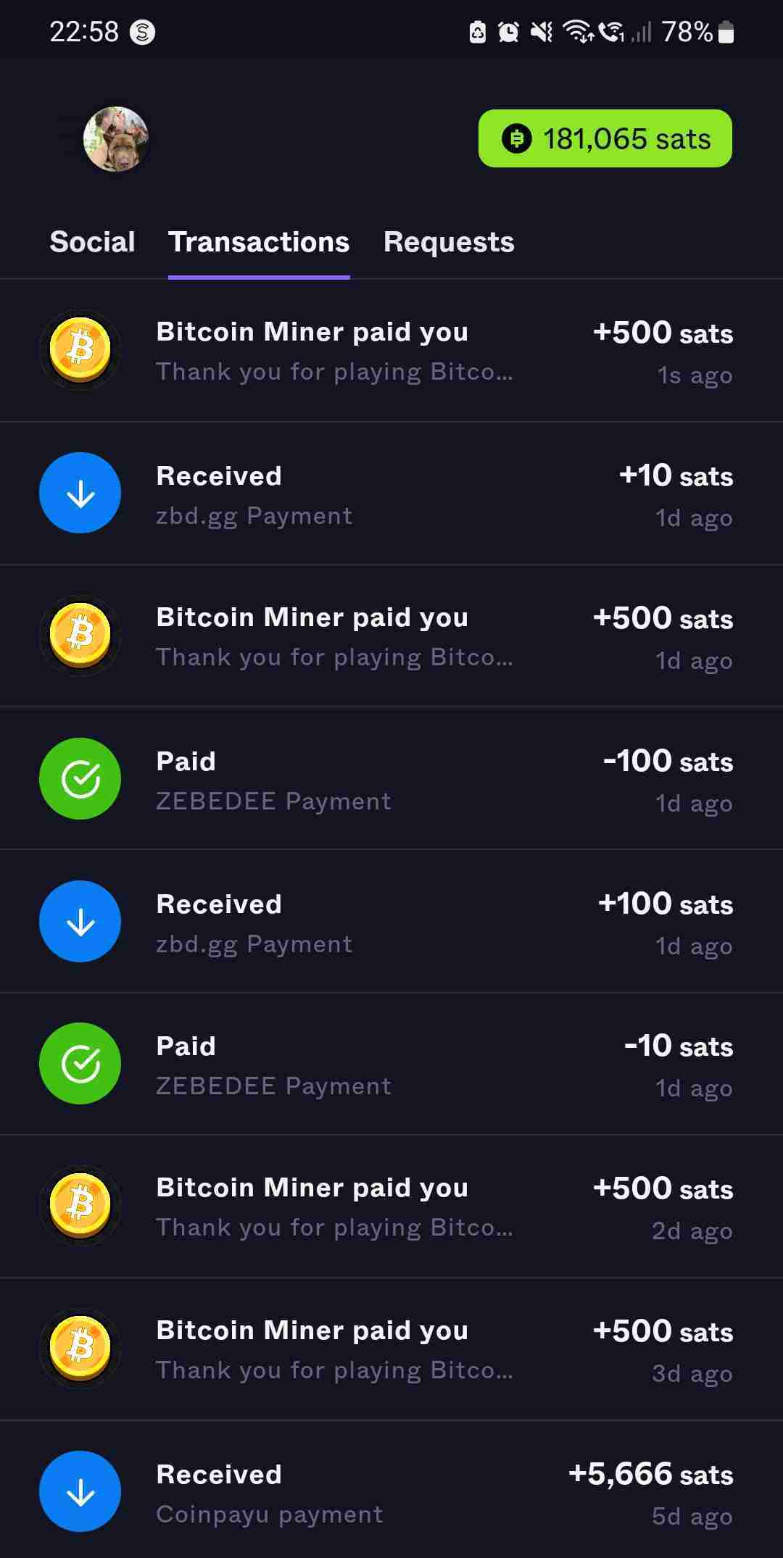Tap the 181,065 sats balance button
The image size is (783, 1558).
click(x=605, y=138)
